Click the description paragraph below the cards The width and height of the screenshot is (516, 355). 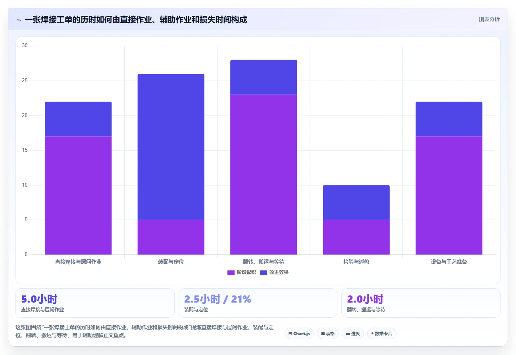[x=144, y=332]
